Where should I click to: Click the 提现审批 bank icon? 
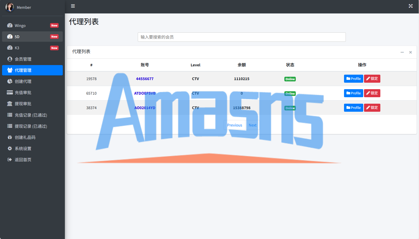click(x=10, y=104)
